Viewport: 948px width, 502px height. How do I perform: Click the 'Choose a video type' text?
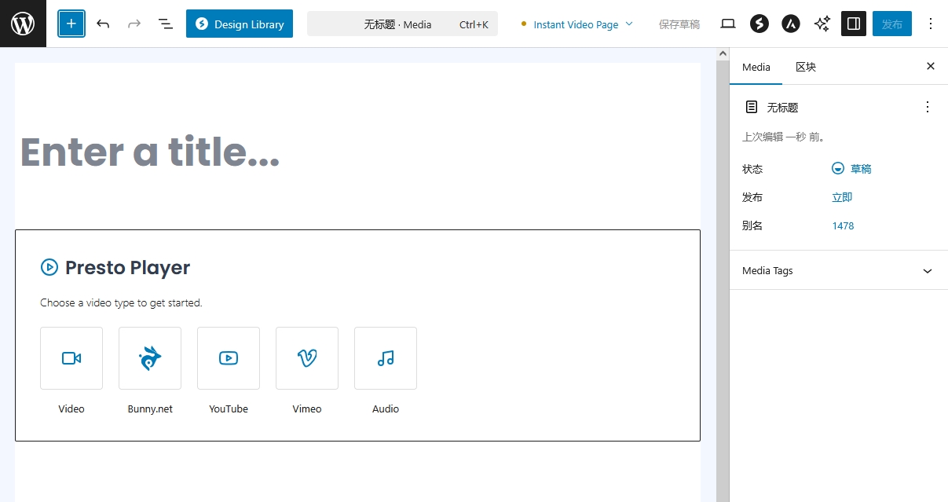pos(121,302)
